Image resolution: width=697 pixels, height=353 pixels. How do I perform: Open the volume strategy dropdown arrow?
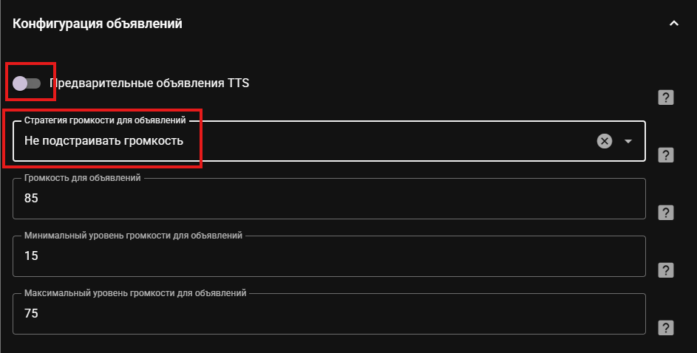pyautogui.click(x=628, y=141)
